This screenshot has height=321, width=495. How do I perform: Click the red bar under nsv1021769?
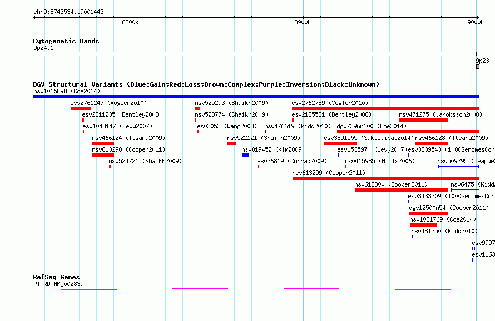(x=423, y=225)
